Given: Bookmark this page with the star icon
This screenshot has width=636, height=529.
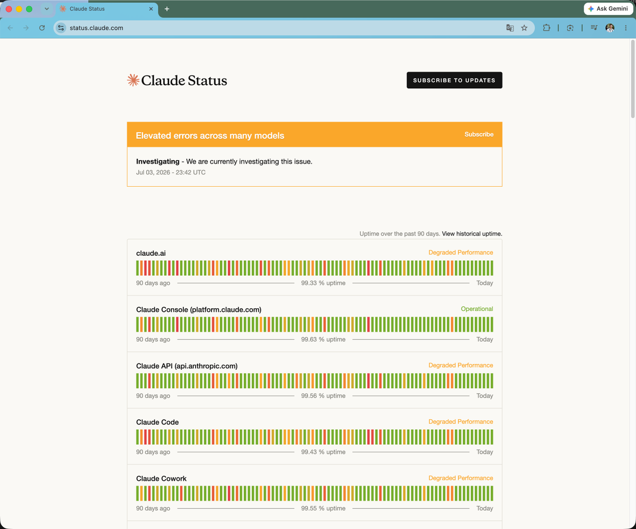Looking at the screenshot, I should pyautogui.click(x=524, y=28).
